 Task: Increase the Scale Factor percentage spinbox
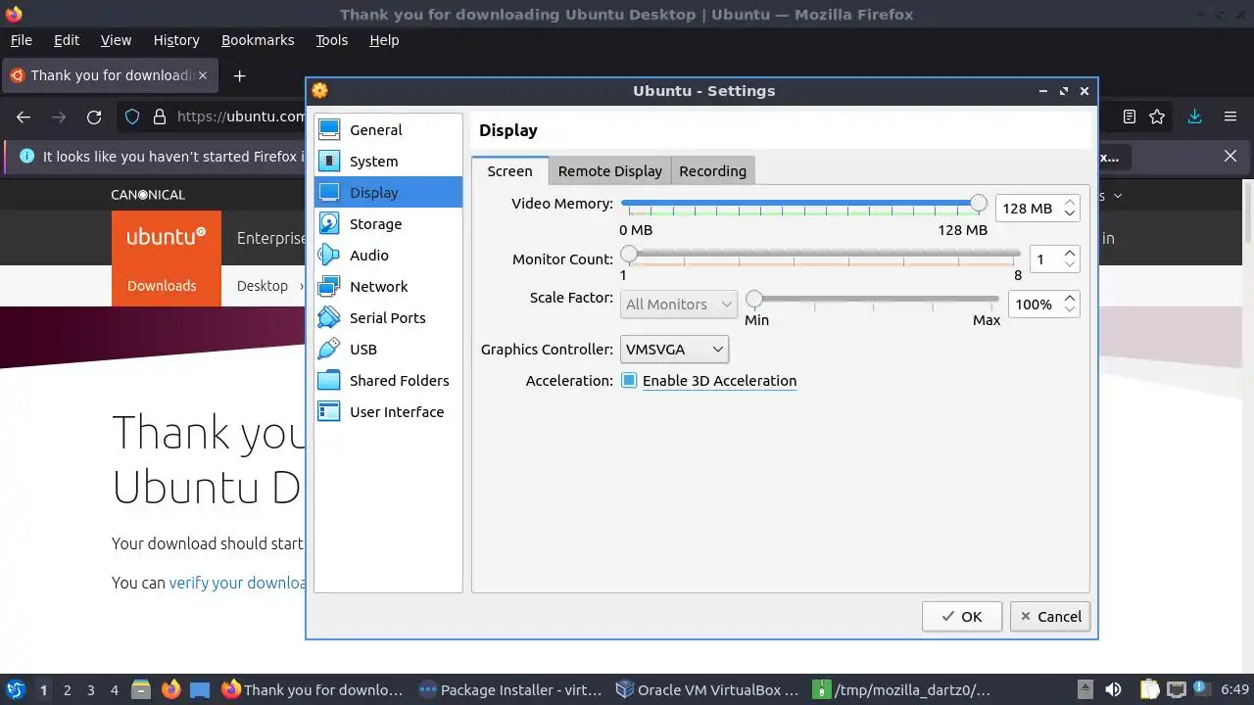coord(1070,298)
